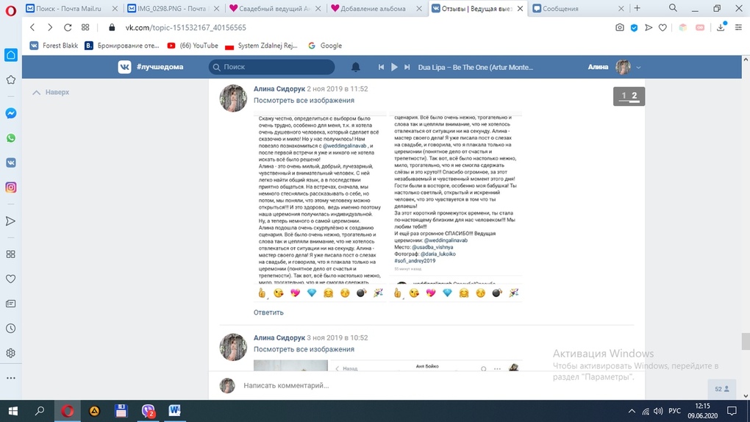The image size is (750, 422).
Task: Play the Dua Lipa track
Action: click(x=394, y=67)
